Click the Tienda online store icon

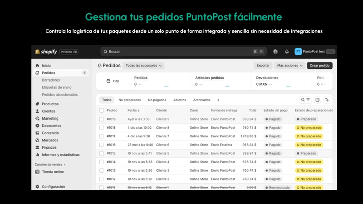click(37, 172)
